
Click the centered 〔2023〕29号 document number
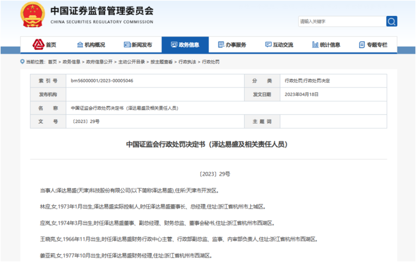coord(215,174)
